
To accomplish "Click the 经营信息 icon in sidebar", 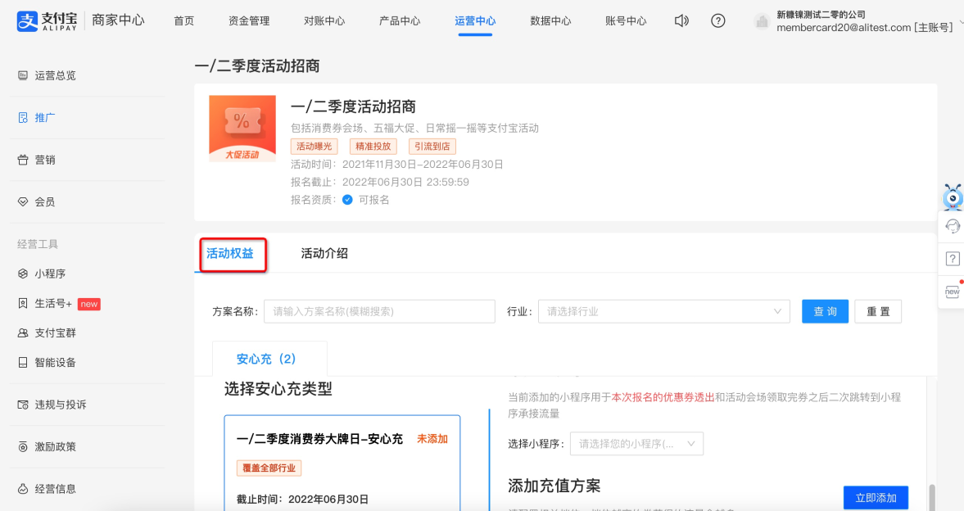I will pos(23,489).
